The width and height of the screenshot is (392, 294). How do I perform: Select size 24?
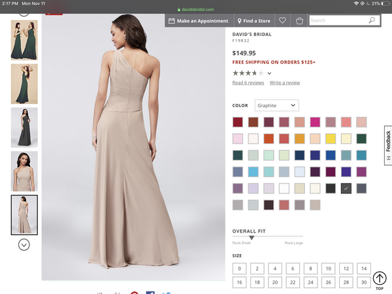click(x=310, y=282)
